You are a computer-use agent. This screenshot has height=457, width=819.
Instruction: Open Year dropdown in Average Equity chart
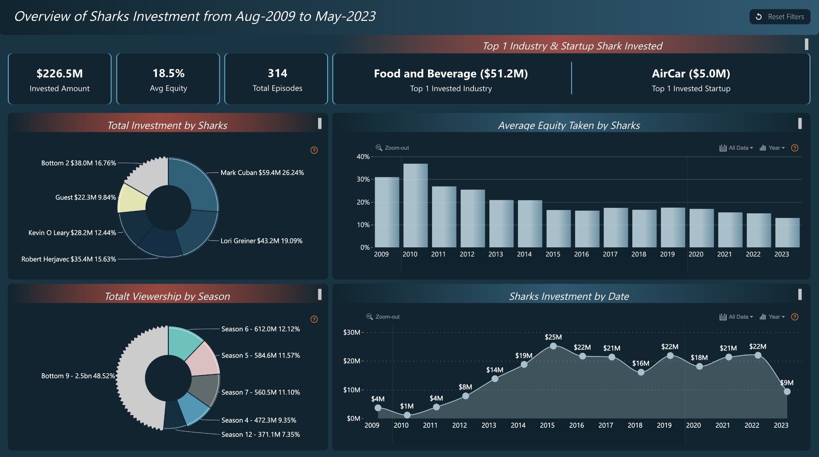772,148
